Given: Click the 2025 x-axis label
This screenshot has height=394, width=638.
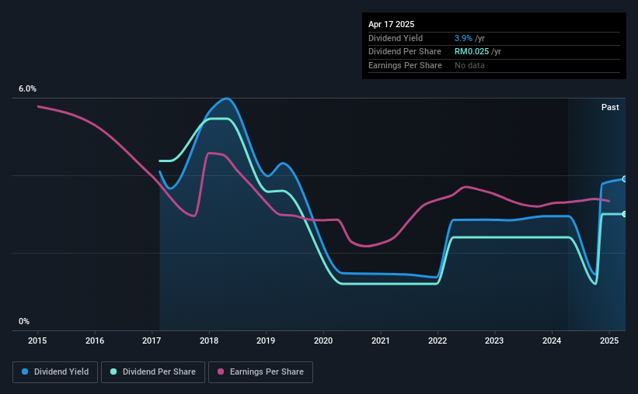Looking at the screenshot, I should 609,340.
